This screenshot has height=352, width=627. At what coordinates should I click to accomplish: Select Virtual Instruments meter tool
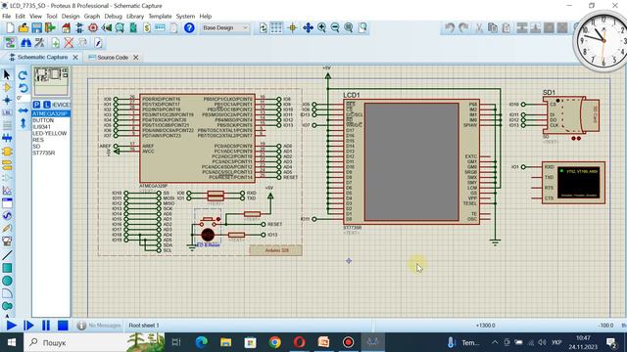pyautogui.click(x=7, y=242)
